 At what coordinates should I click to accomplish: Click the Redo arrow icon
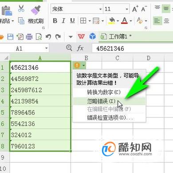pyautogui.click(x=58, y=37)
